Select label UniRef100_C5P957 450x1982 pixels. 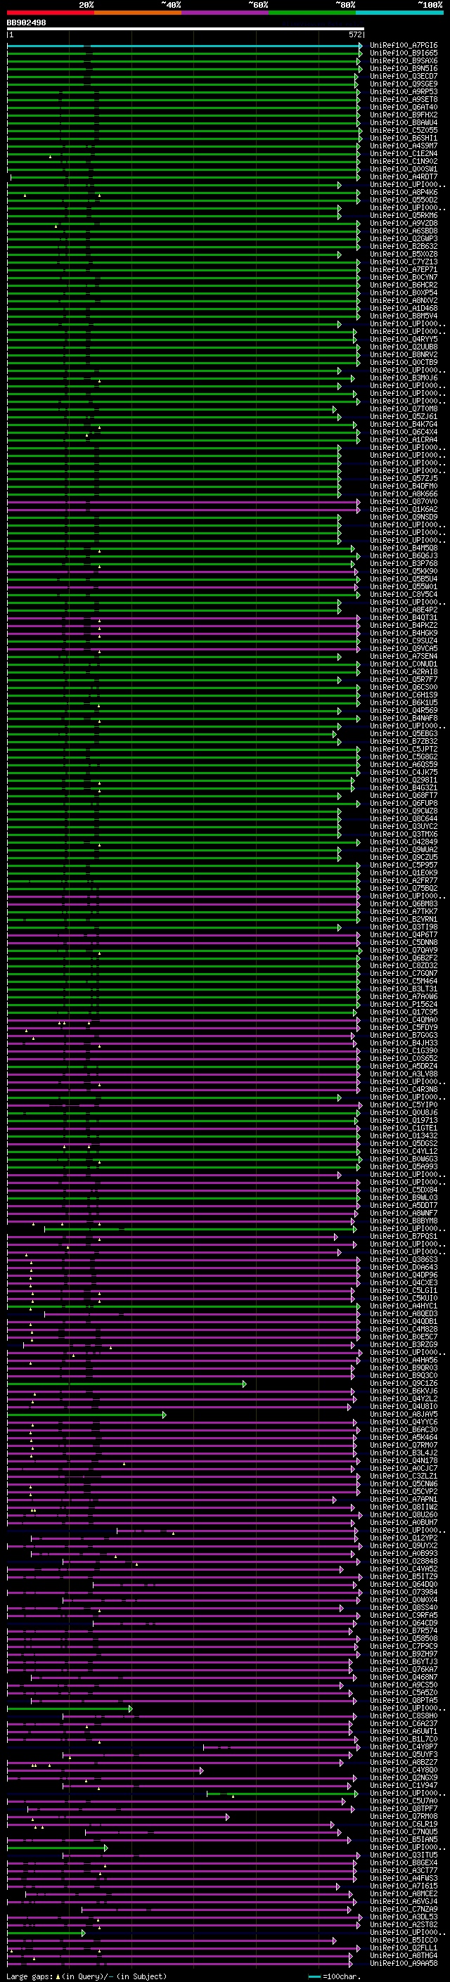(404, 865)
